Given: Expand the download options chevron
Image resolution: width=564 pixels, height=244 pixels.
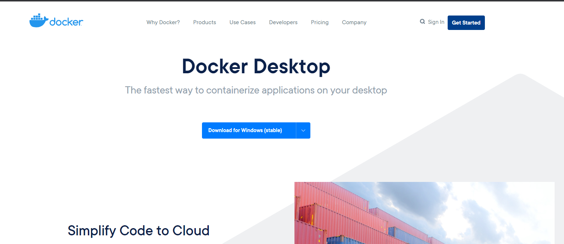Looking at the screenshot, I should point(303,130).
